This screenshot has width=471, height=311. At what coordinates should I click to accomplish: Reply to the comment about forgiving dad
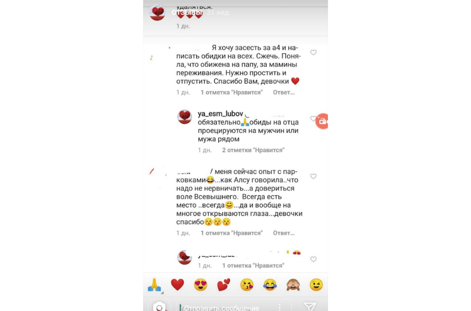284,92
